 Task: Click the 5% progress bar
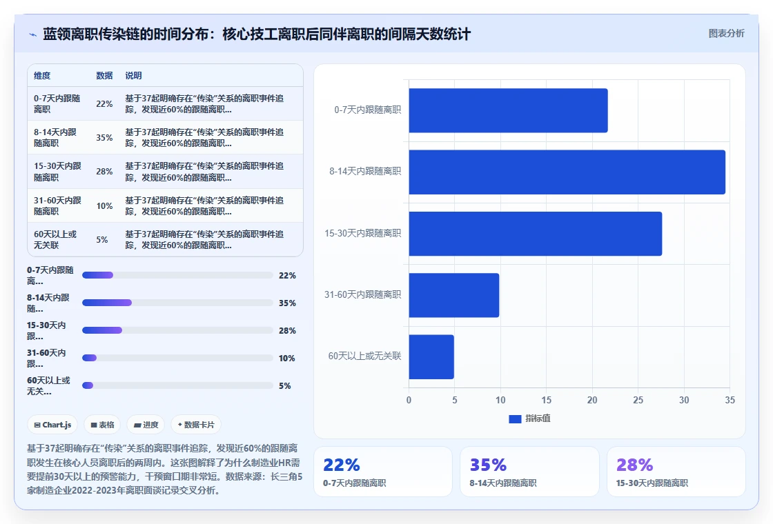pos(177,385)
